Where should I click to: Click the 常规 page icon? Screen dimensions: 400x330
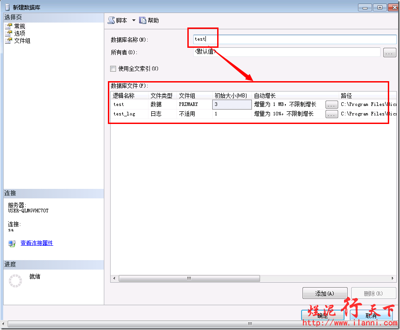click(8, 26)
